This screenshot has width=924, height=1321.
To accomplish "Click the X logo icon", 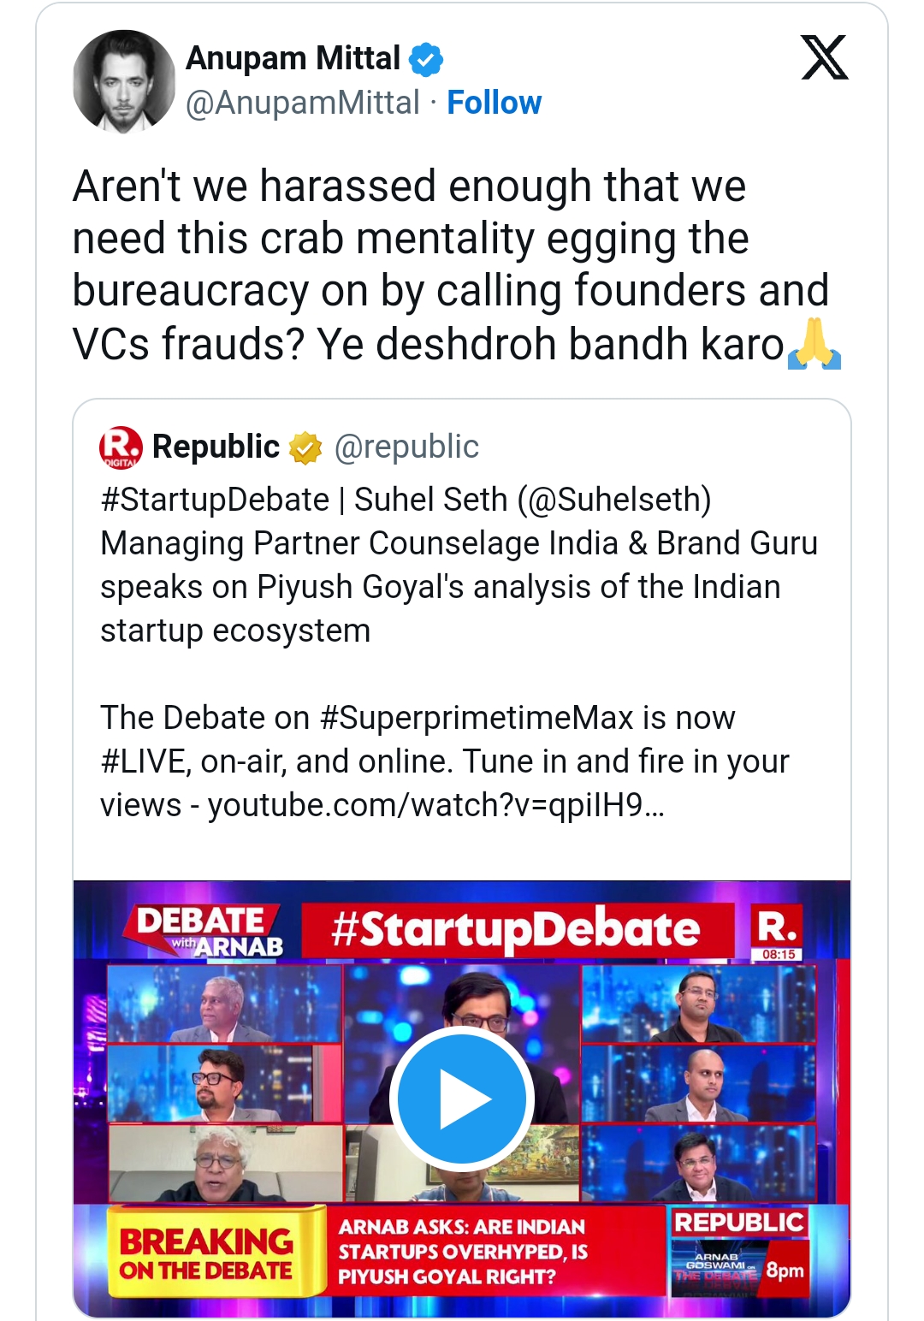I will point(824,58).
